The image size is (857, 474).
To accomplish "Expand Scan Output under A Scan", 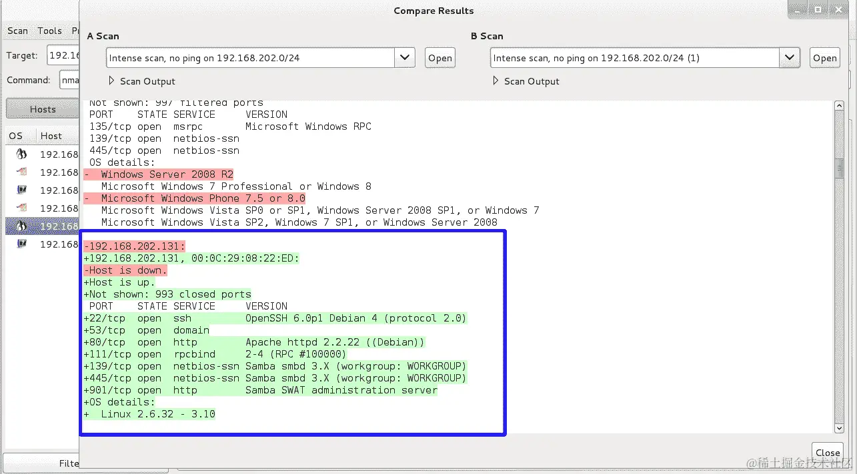I will pos(141,81).
